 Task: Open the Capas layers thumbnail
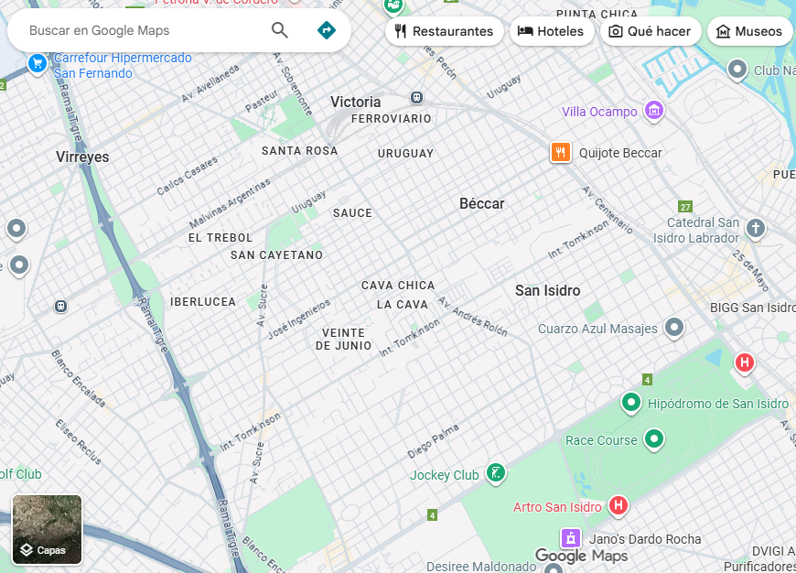[x=48, y=529]
